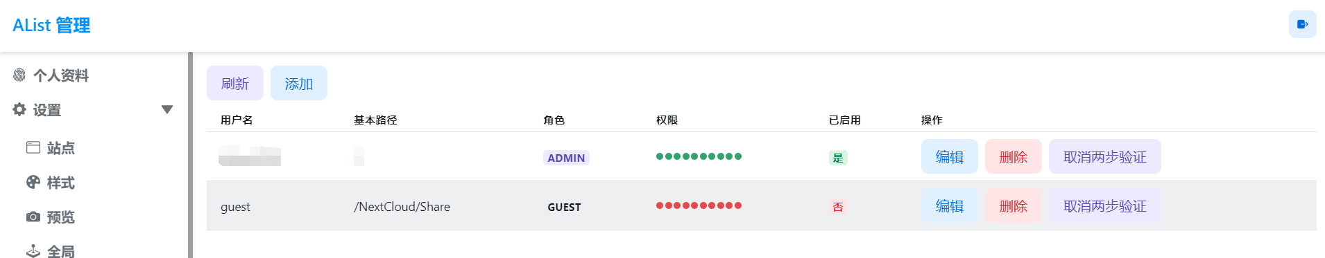Click the camera icon beside 预览

click(33, 216)
